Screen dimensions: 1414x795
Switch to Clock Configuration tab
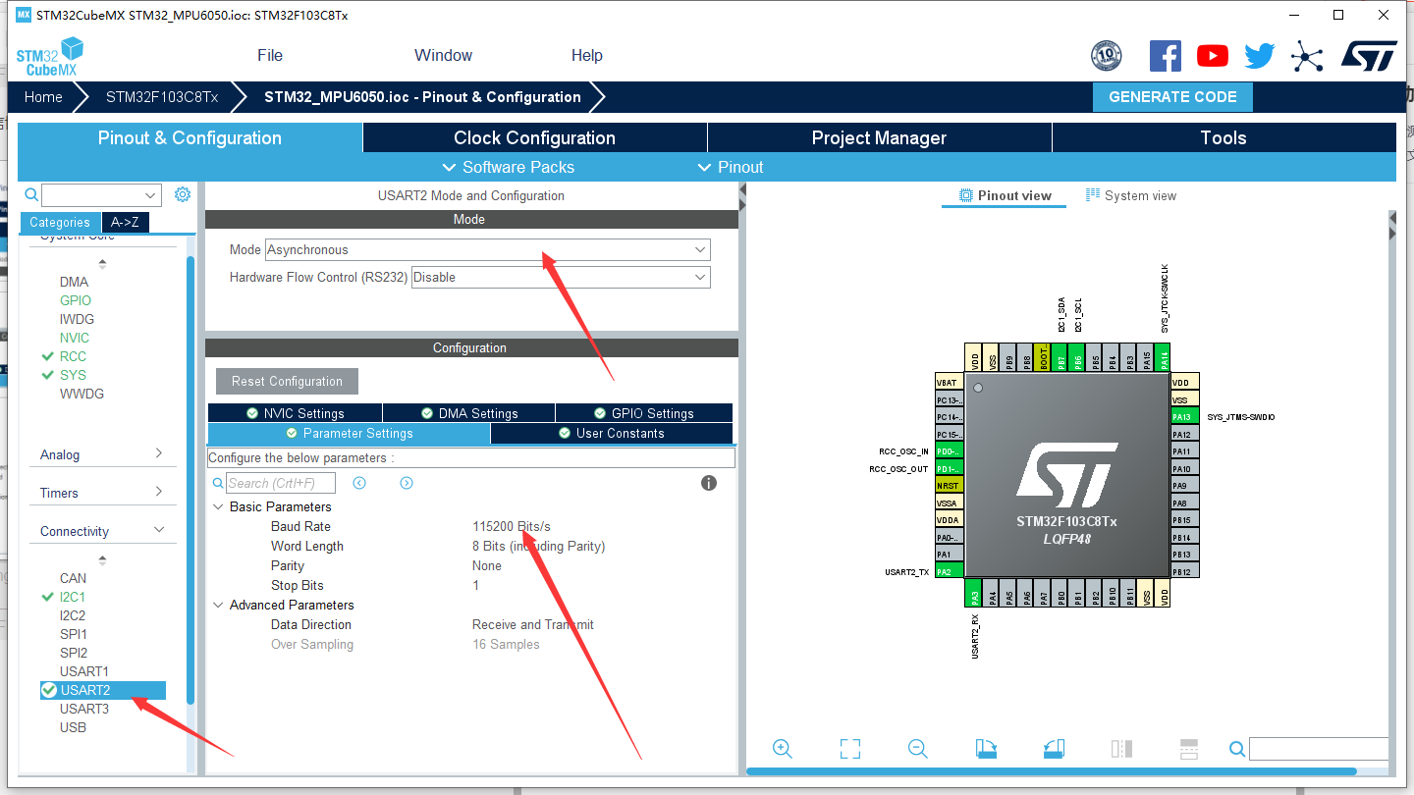pyautogui.click(x=535, y=137)
